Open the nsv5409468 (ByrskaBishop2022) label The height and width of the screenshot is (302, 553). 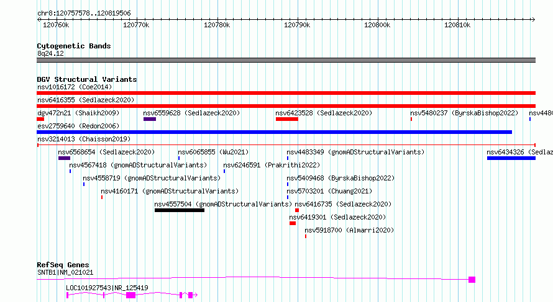(x=340, y=178)
